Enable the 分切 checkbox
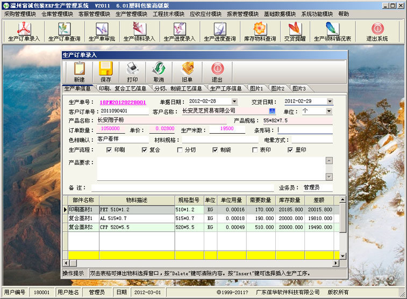407x299 pixels. click(180, 150)
